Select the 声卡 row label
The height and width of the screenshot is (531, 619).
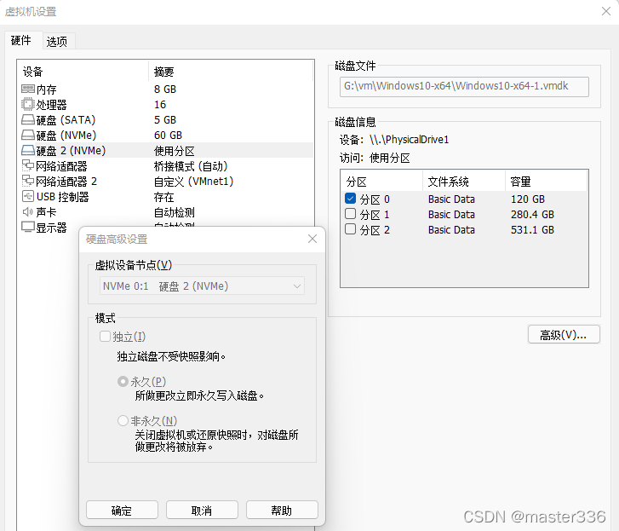tap(47, 212)
